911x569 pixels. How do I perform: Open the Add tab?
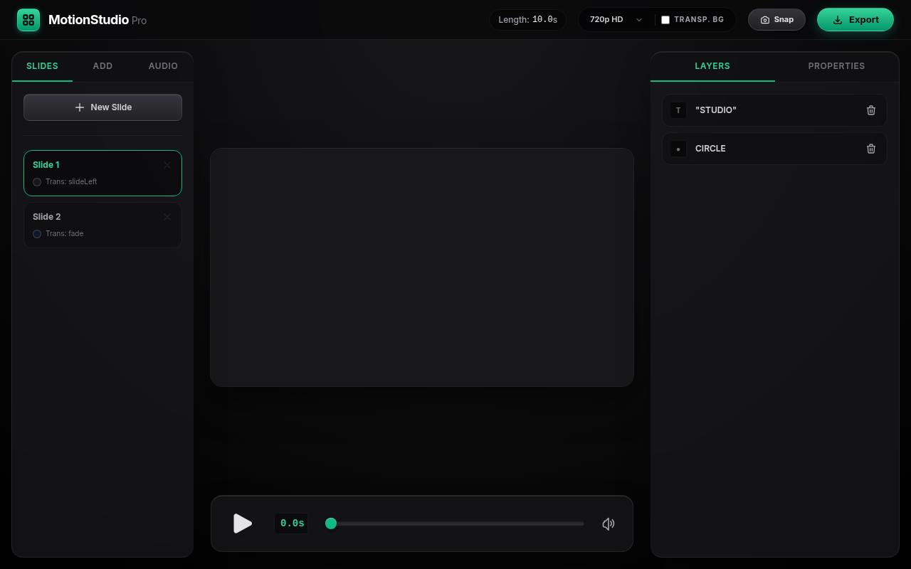(x=102, y=66)
